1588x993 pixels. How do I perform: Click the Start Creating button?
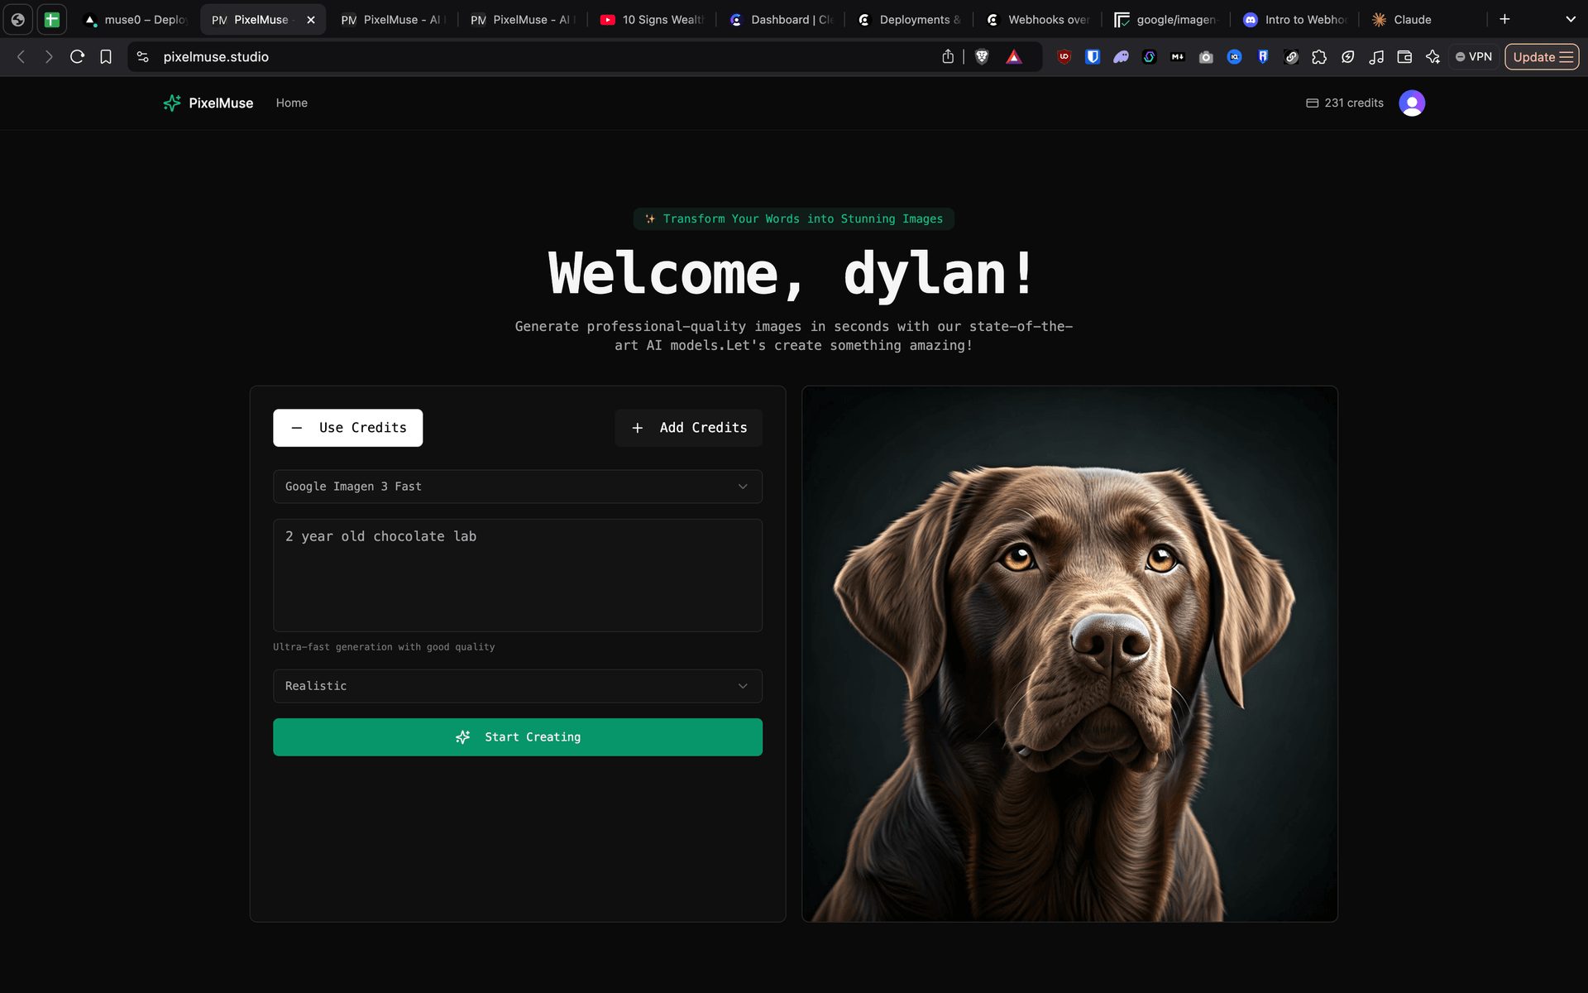coord(518,736)
